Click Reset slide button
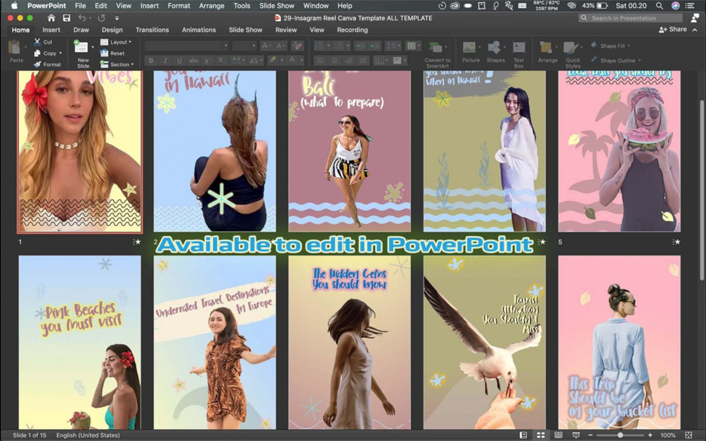The image size is (706, 441). click(112, 53)
